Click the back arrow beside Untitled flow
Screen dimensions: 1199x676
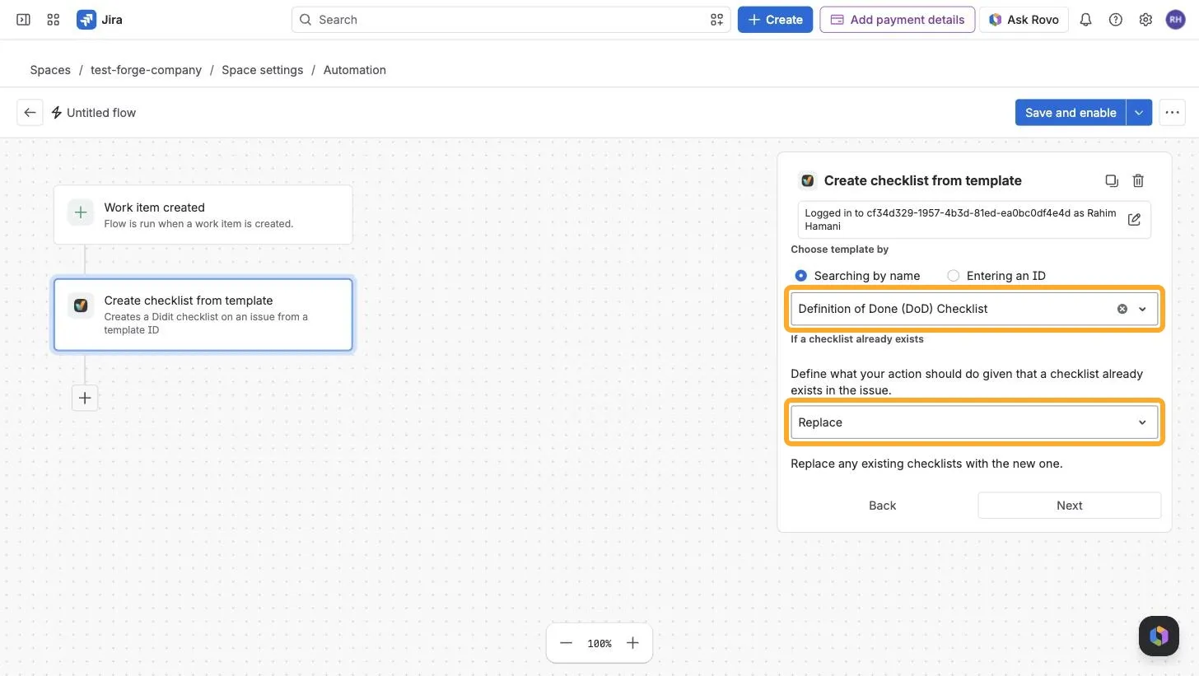[30, 113]
